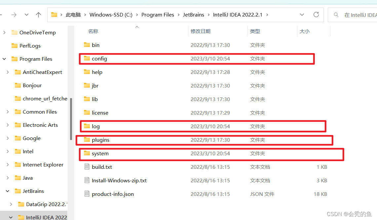Collapse JetBrains tree node
Image resolution: width=377 pixels, height=220 pixels.
[8, 191]
